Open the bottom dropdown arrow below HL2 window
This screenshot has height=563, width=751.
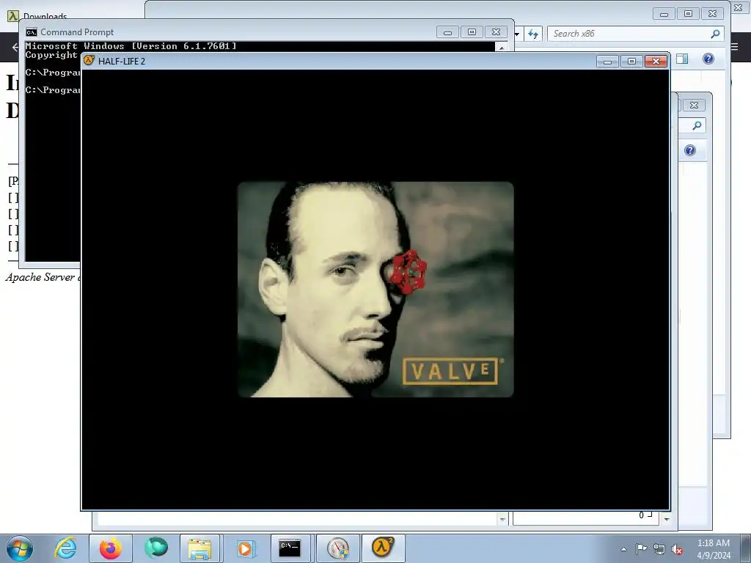(x=502, y=519)
